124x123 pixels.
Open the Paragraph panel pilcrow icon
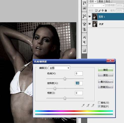(x=84, y=43)
